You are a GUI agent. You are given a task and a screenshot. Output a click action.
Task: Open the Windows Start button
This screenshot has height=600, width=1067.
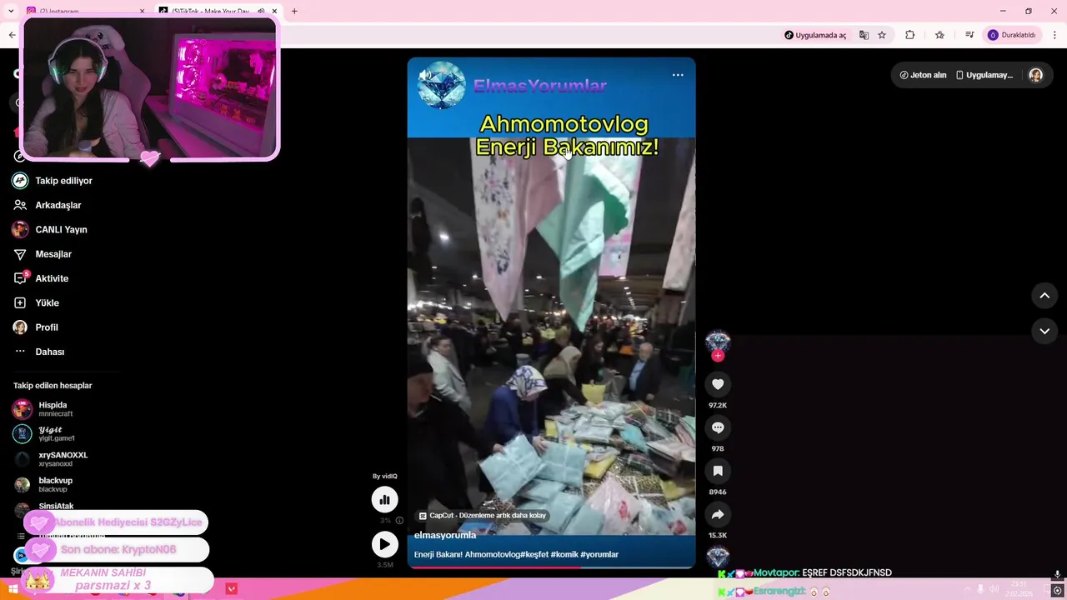13,589
